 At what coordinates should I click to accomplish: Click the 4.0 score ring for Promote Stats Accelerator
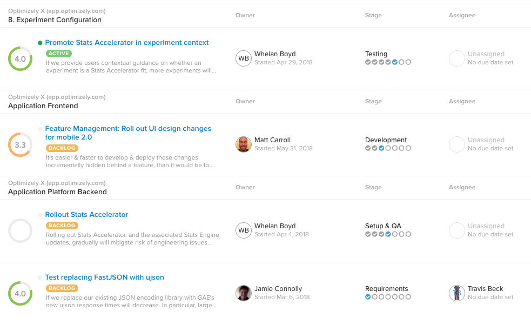pyautogui.click(x=20, y=59)
